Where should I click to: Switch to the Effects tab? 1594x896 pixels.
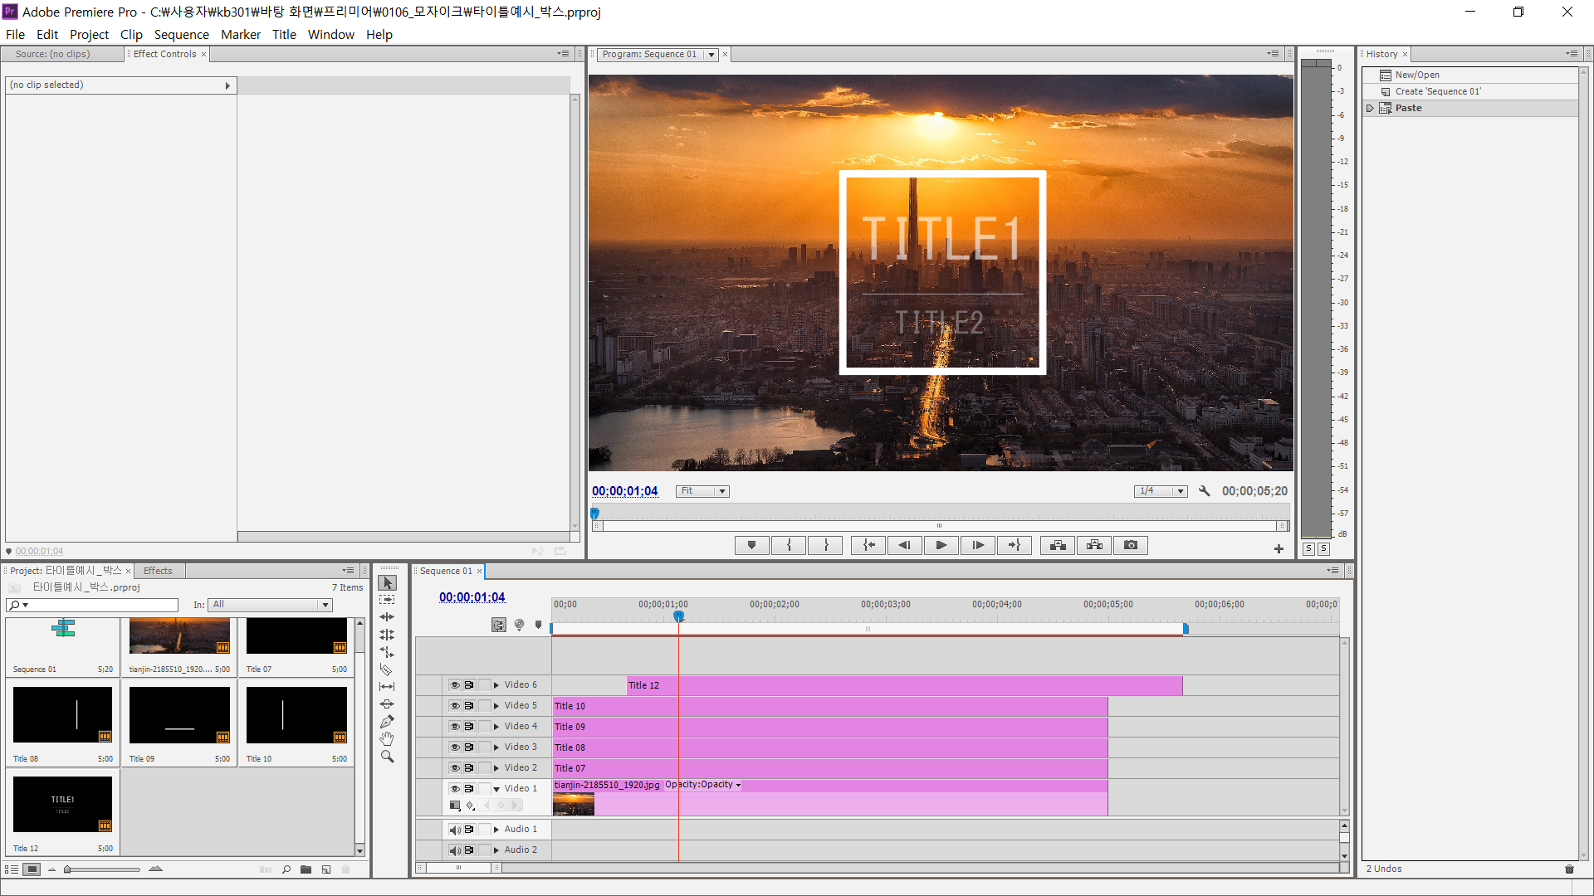[158, 571]
